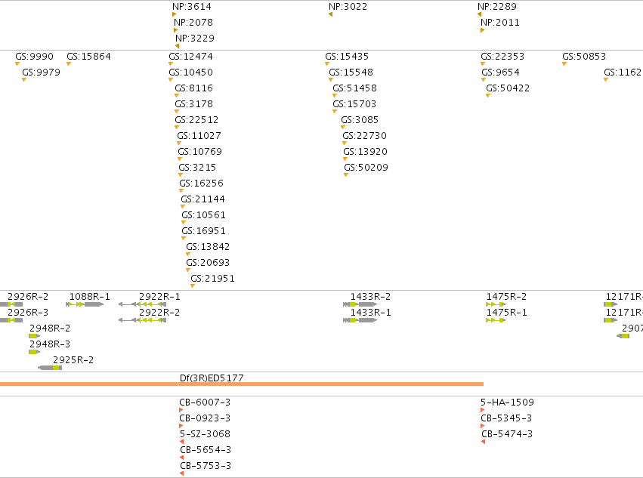Image resolution: width=643 pixels, height=478 pixels.
Task: Click the 2948R-3 transcript glyph
Action: tap(35, 352)
